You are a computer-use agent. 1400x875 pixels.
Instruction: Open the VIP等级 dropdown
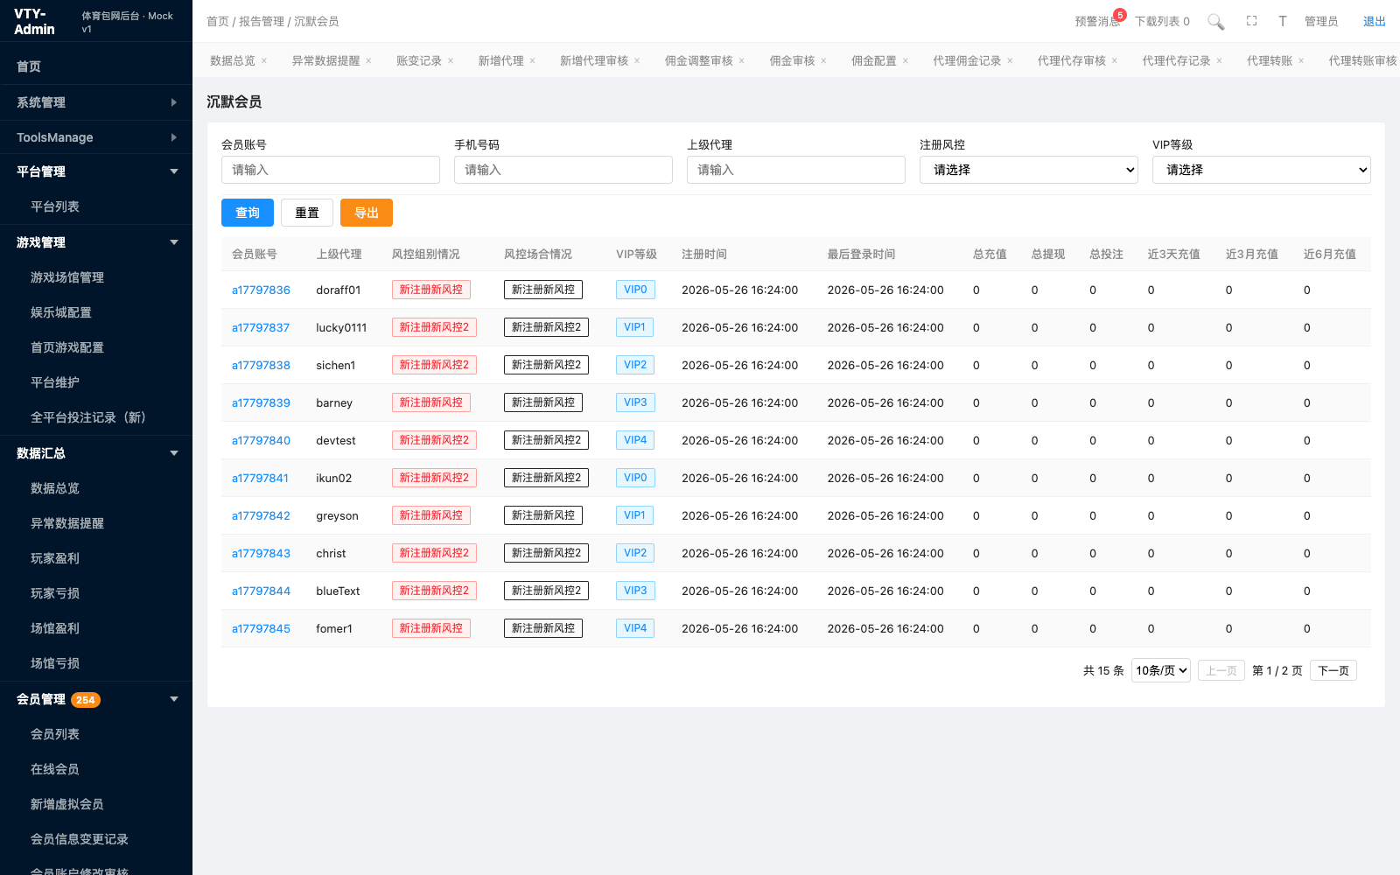1262,170
